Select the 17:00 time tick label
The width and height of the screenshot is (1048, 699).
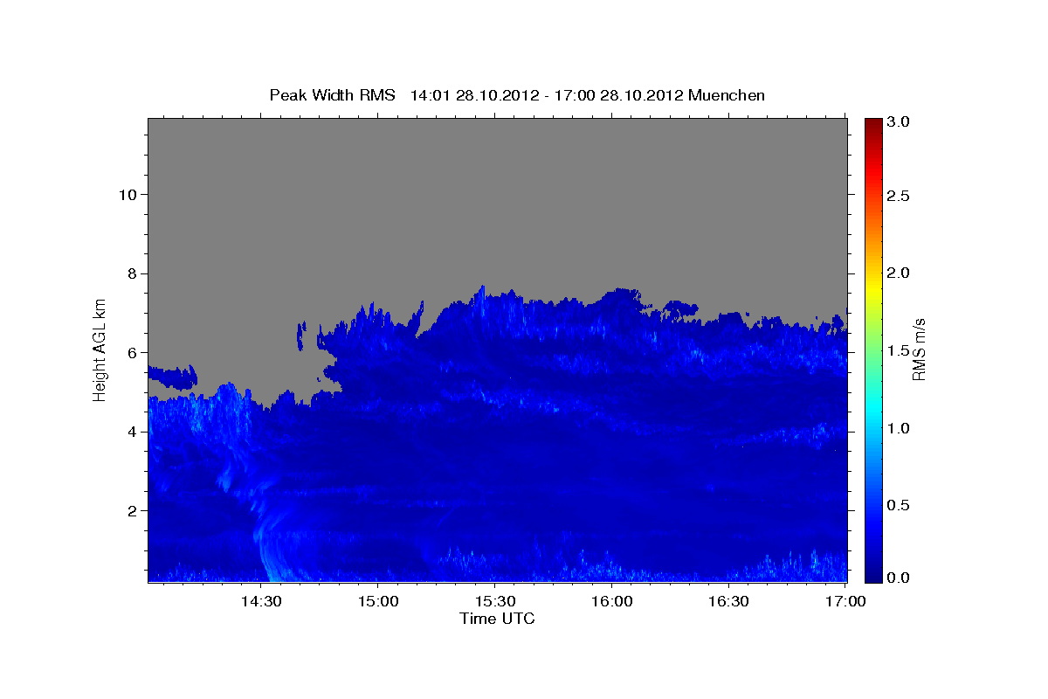(x=845, y=601)
